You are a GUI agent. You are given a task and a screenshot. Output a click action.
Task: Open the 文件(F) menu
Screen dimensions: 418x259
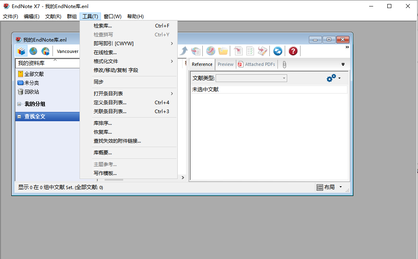click(x=11, y=17)
